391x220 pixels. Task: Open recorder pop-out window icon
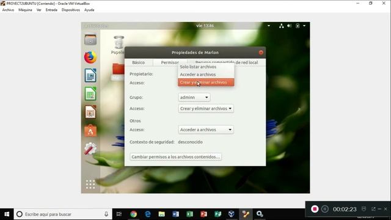[373, 209]
